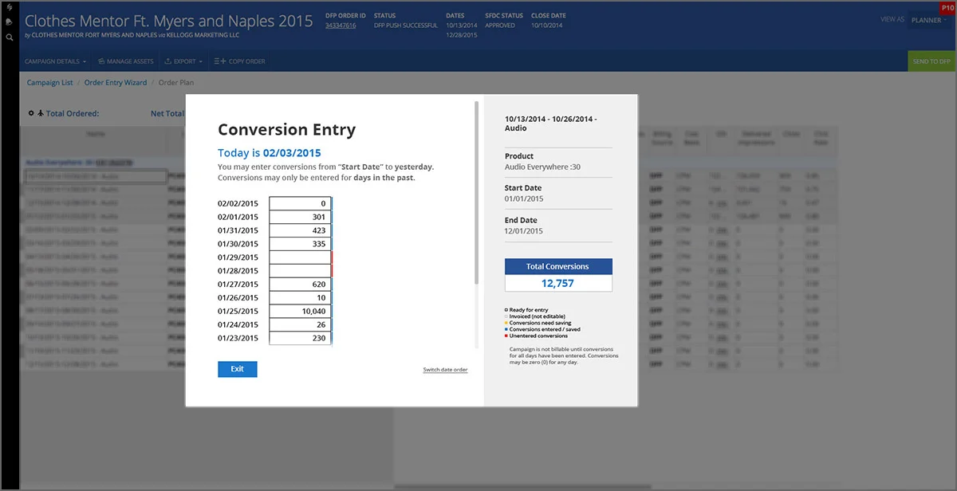Open DFP order ID 343347616 link
This screenshot has width=957, height=491.
click(x=341, y=26)
